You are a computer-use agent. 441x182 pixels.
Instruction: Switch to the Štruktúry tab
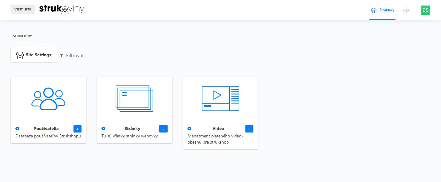(382, 10)
